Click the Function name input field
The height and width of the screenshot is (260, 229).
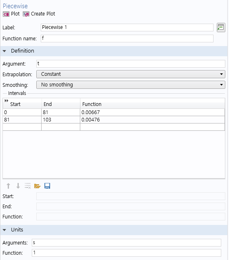tap(127, 38)
